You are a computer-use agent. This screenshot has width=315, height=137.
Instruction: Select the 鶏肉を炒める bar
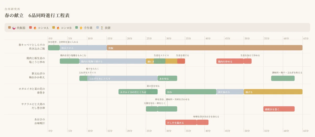(230, 61)
